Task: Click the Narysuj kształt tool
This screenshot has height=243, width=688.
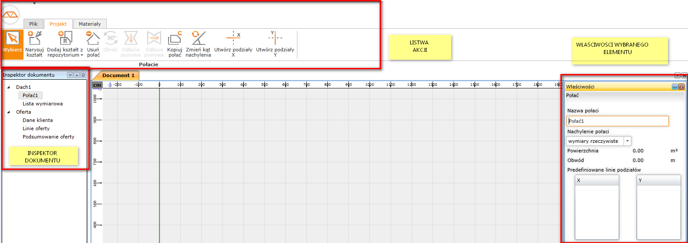Action: tap(34, 44)
